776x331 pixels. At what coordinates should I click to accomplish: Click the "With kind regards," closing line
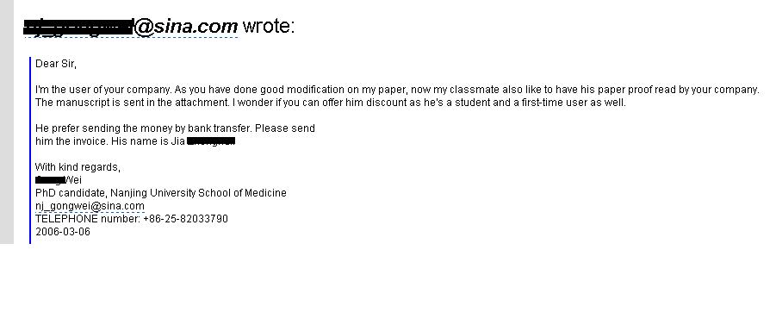tap(78, 167)
